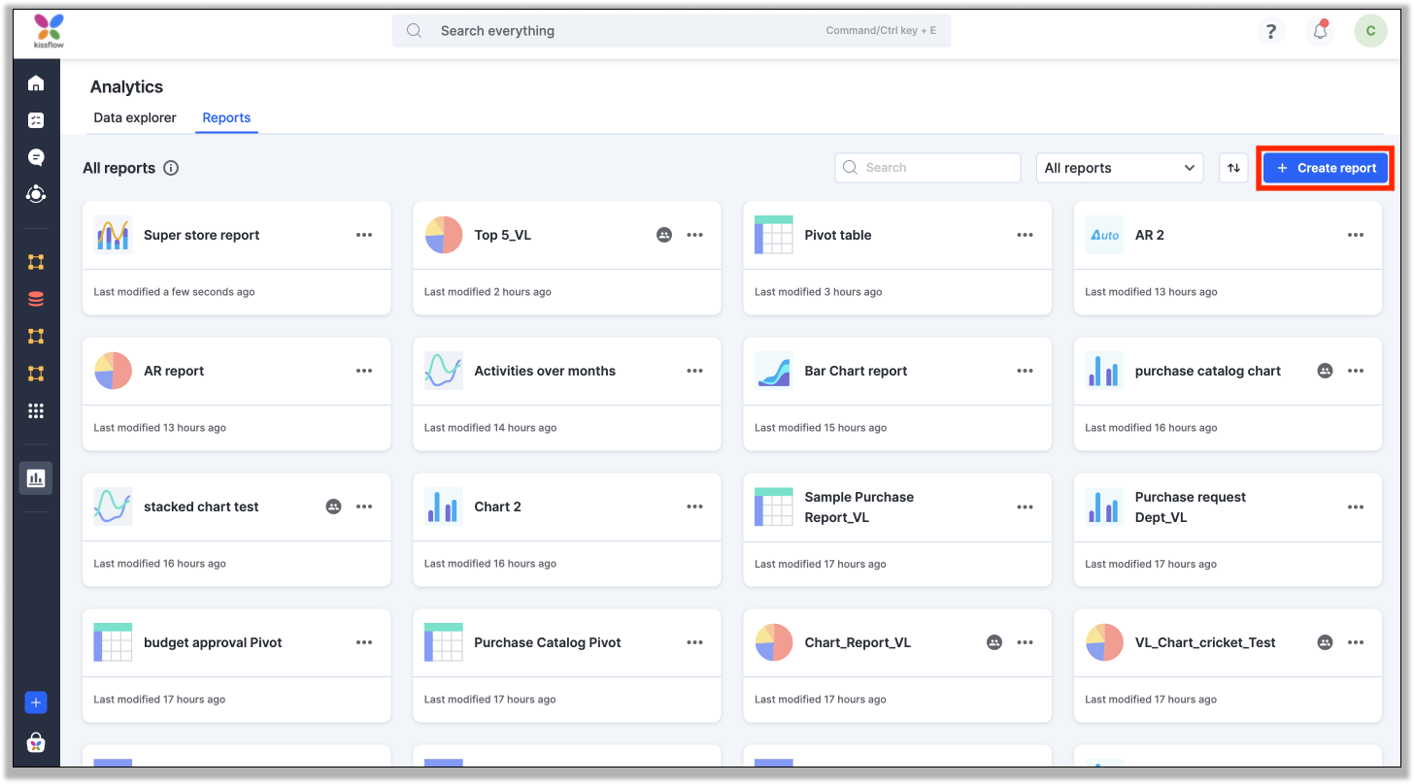
Task: Click shared users icon on Top 5_VL
Action: 664,235
